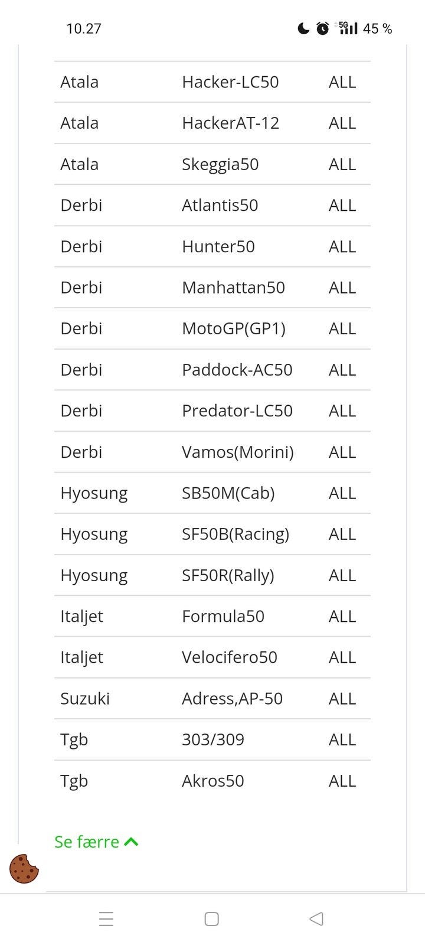Tap the Atala Skeggia50 model
Image resolution: width=425 pixels, height=945 pixels.
point(220,164)
